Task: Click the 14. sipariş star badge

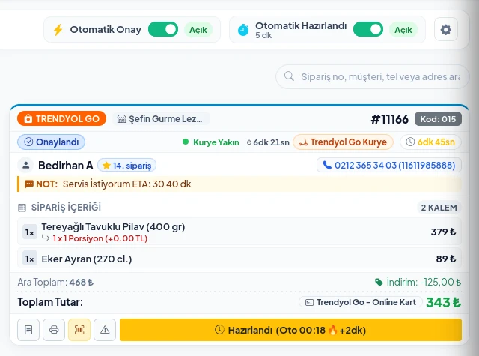Action: 126,166
